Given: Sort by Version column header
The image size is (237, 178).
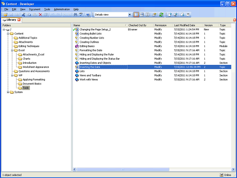Looking at the screenshot, I should [211, 25].
